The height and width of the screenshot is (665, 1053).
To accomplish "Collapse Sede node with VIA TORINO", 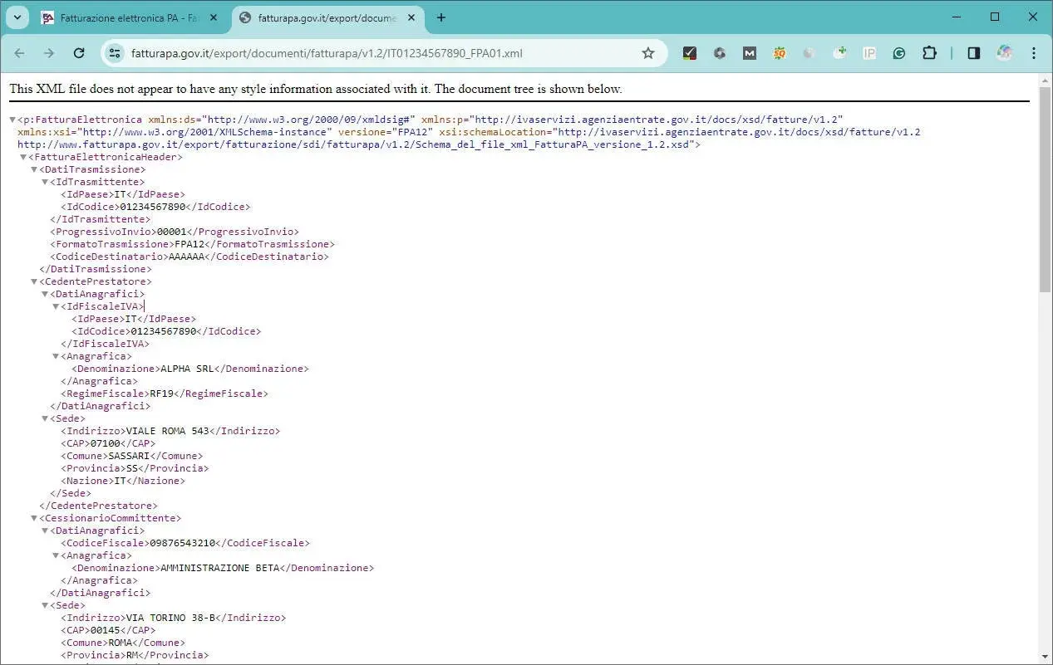I will point(45,605).
